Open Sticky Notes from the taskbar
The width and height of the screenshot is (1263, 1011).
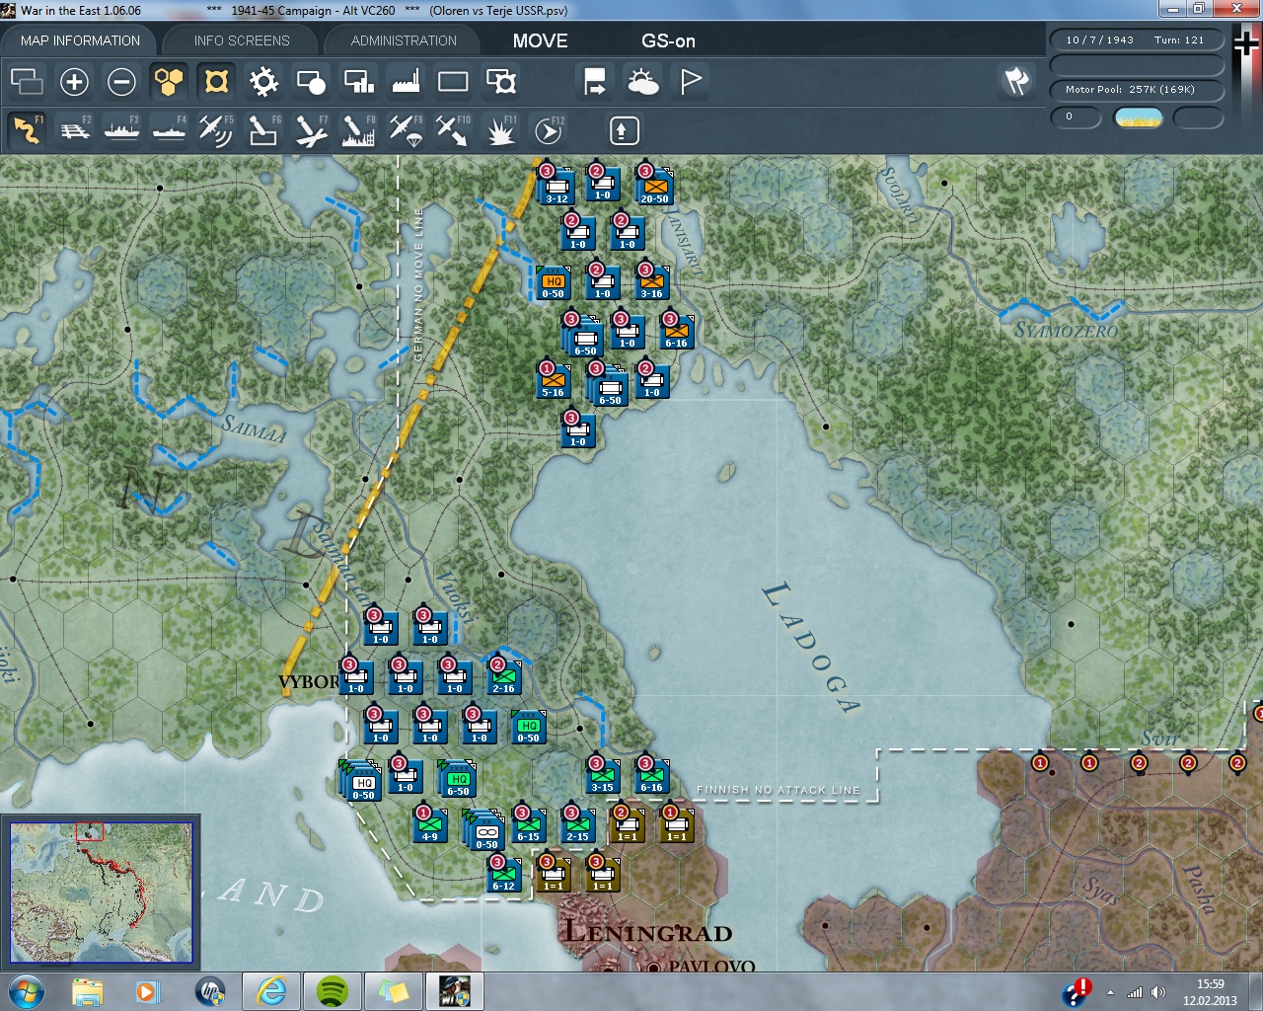click(x=394, y=991)
